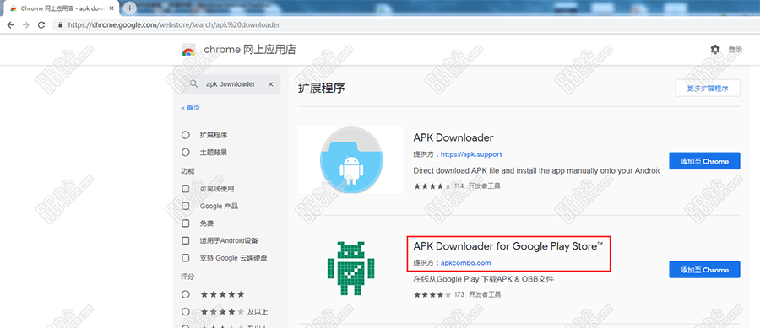Screen dimensions: 760x328
Task: Open the apkcombo.com provider link
Action: pyautogui.click(x=466, y=263)
